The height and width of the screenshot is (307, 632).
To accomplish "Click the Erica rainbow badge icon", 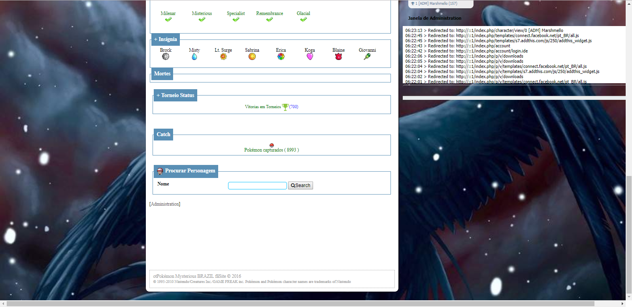I will [281, 56].
